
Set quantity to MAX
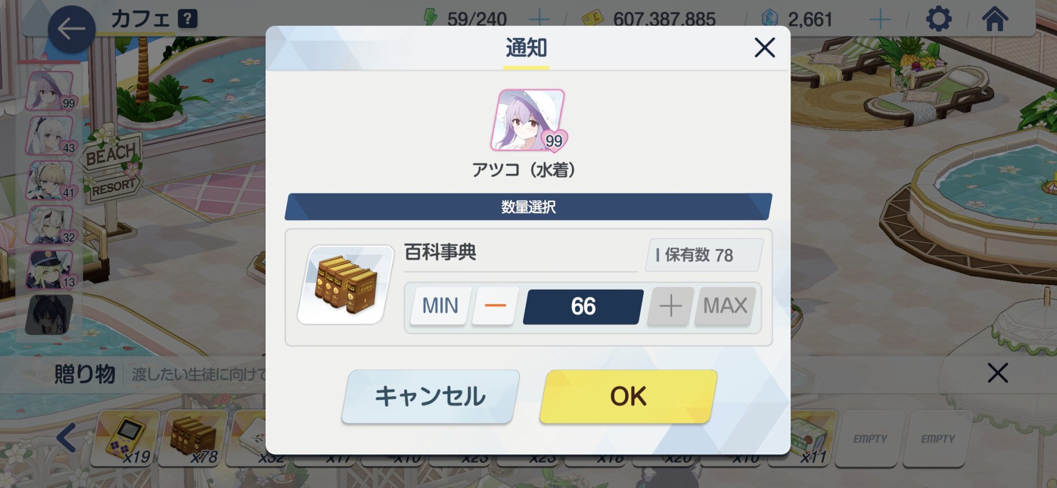(725, 306)
